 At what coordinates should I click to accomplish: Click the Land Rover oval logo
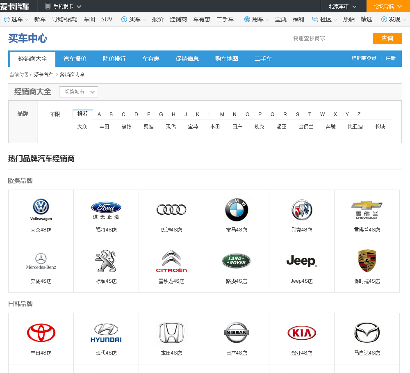pos(237,261)
